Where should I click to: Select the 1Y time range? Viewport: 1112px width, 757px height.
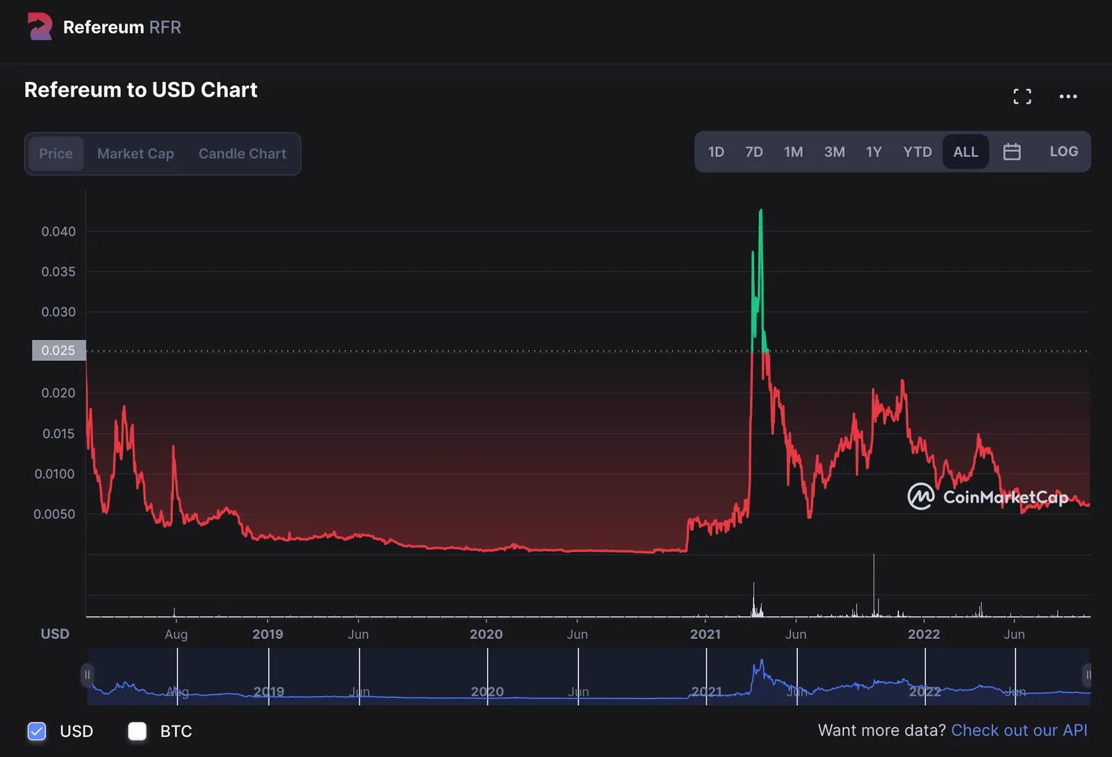click(x=874, y=152)
